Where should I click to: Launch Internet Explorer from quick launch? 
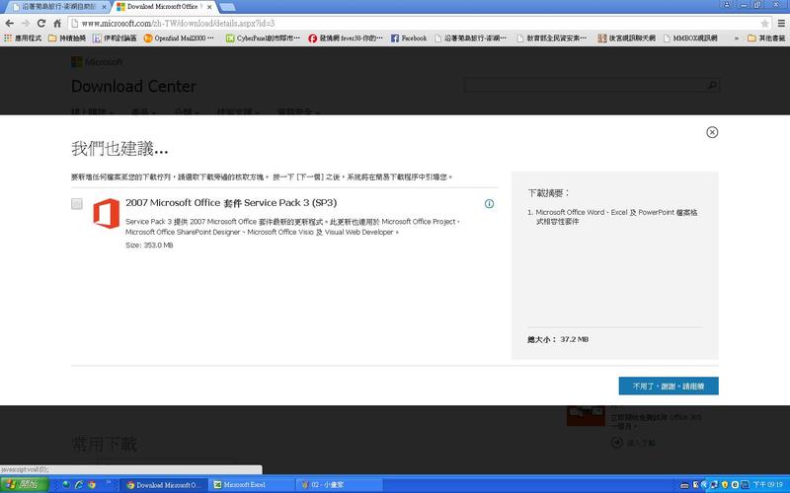tap(79, 485)
